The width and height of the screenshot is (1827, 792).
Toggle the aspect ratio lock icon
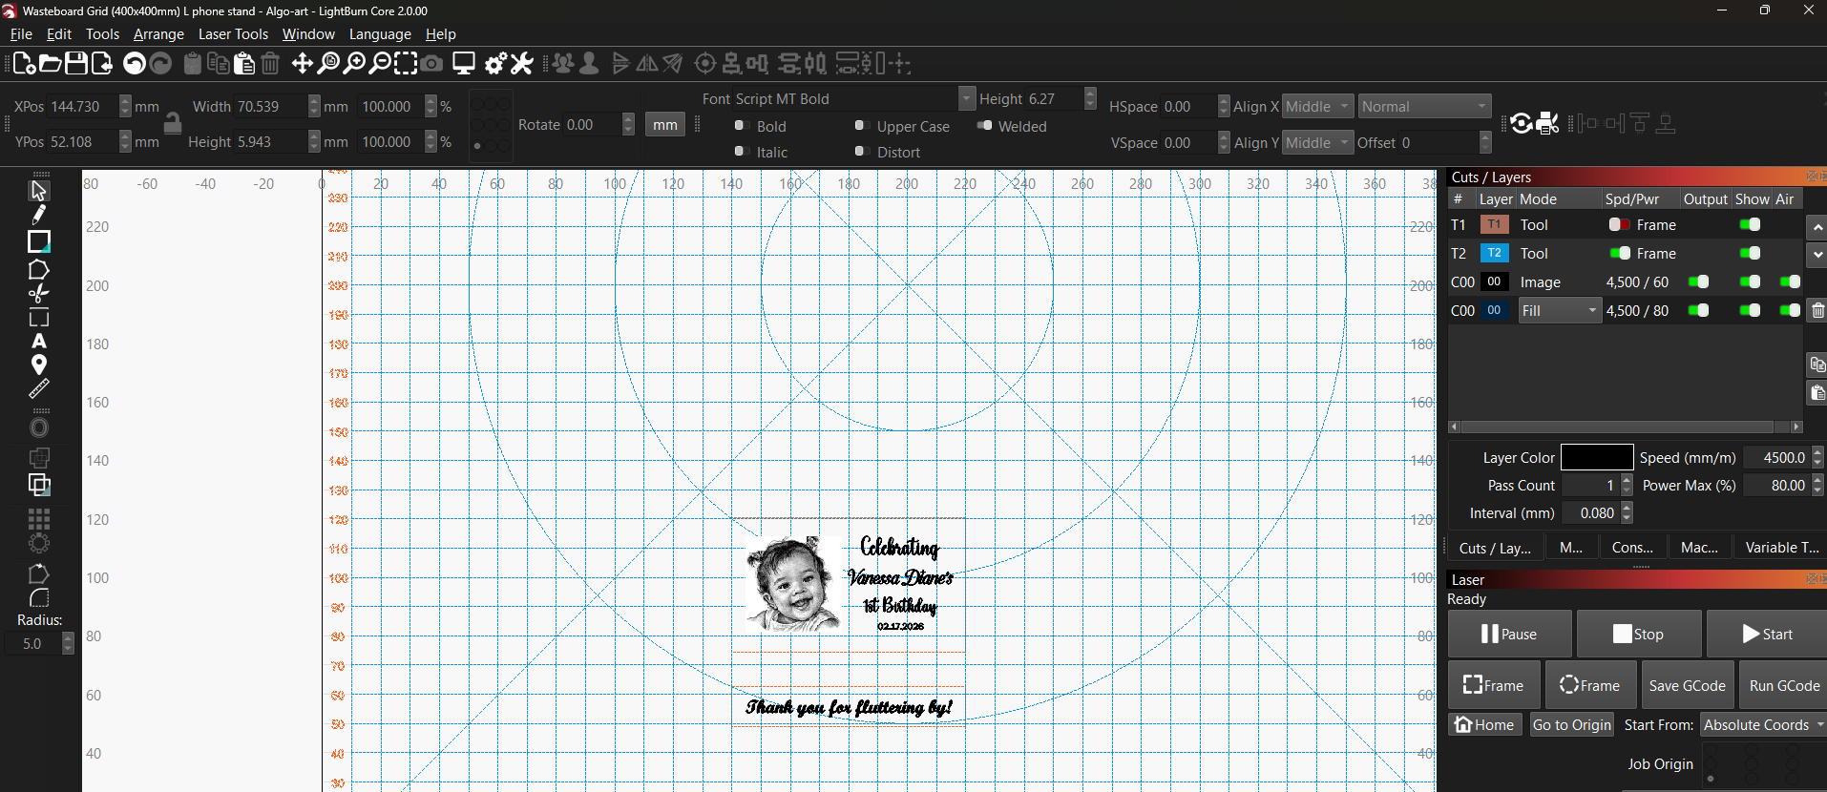tap(173, 123)
